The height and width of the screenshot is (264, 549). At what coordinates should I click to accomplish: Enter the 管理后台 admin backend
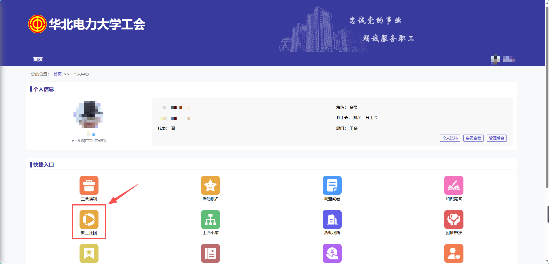496,138
